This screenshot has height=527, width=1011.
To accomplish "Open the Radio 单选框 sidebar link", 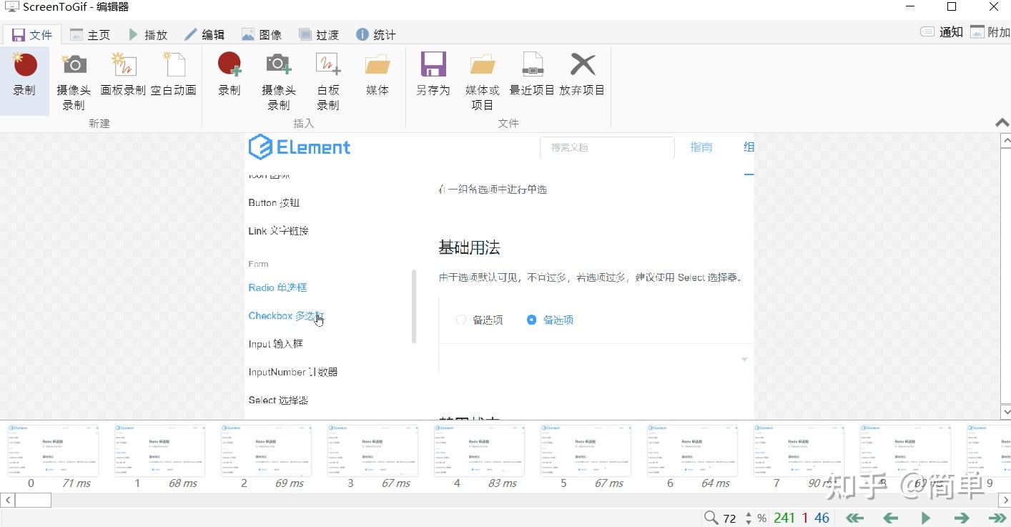I will (x=277, y=287).
